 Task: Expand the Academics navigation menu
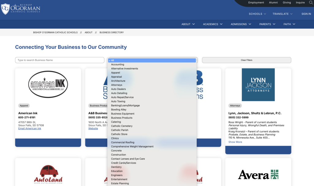[213, 24]
